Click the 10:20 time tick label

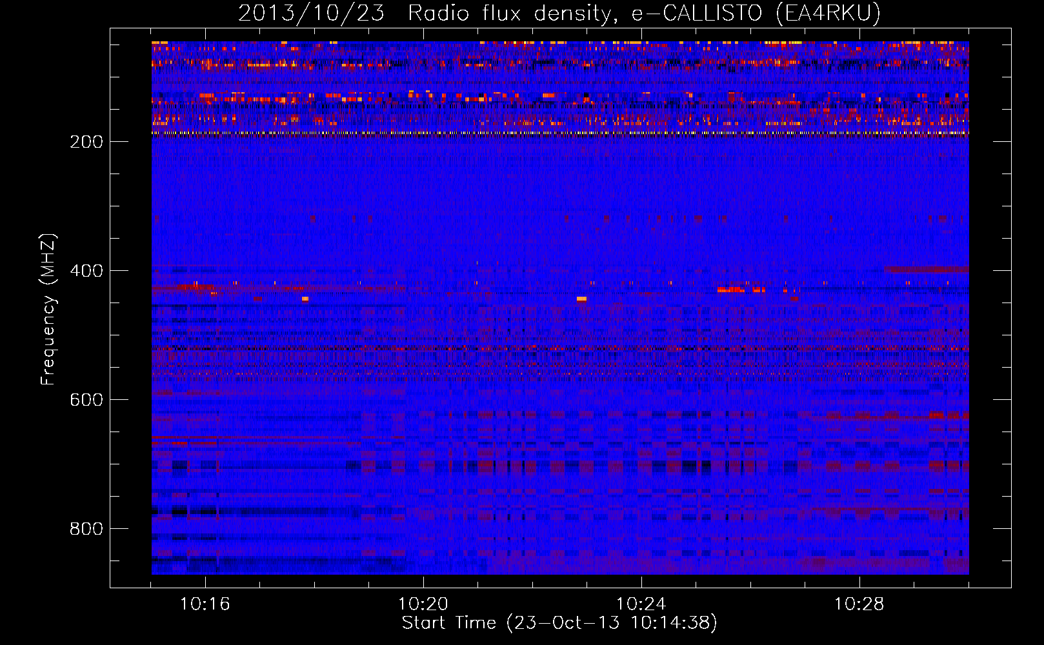423,604
